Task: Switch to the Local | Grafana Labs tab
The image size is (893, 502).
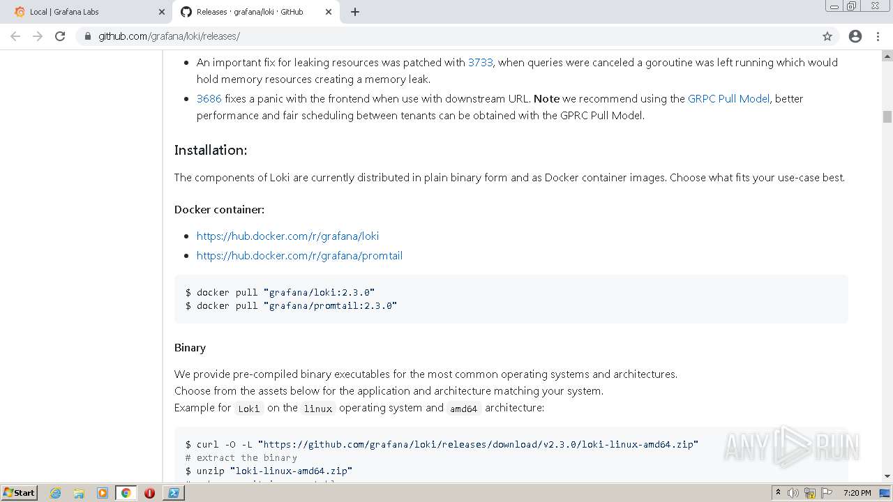Action: 87,12
